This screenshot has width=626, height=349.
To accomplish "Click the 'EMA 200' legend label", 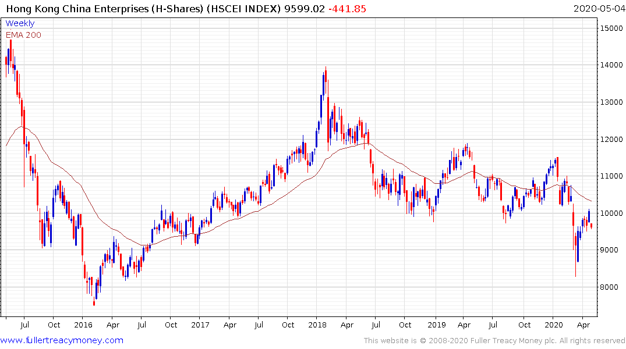I will coord(23,35).
